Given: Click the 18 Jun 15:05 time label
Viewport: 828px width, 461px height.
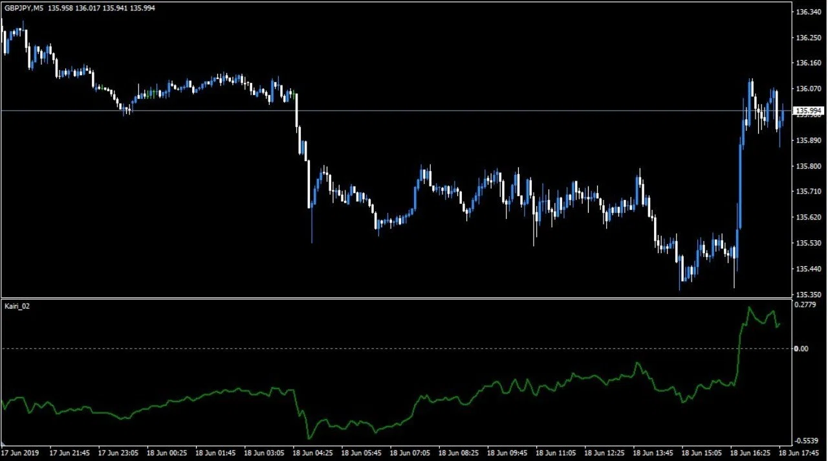Looking at the screenshot, I should 702,452.
